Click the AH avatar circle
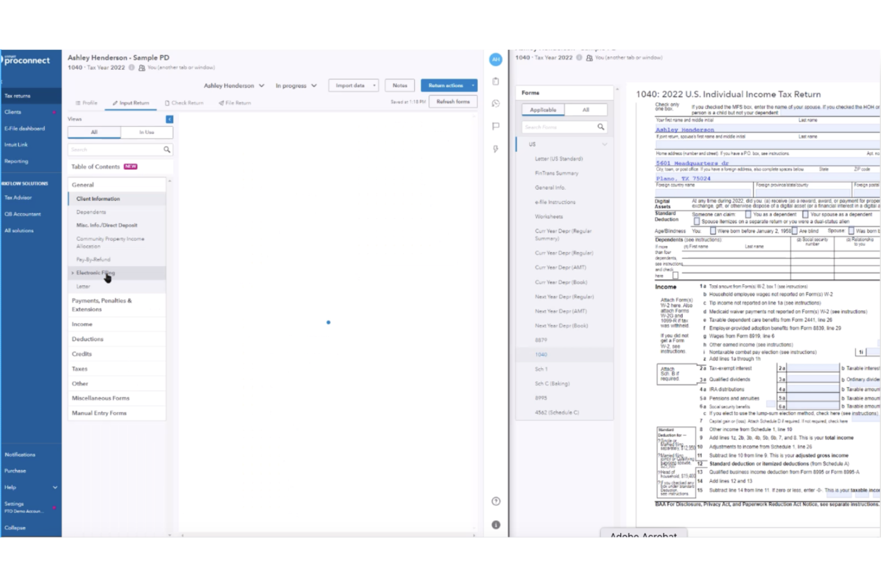Viewport: 881px width, 587px height. 495,59
